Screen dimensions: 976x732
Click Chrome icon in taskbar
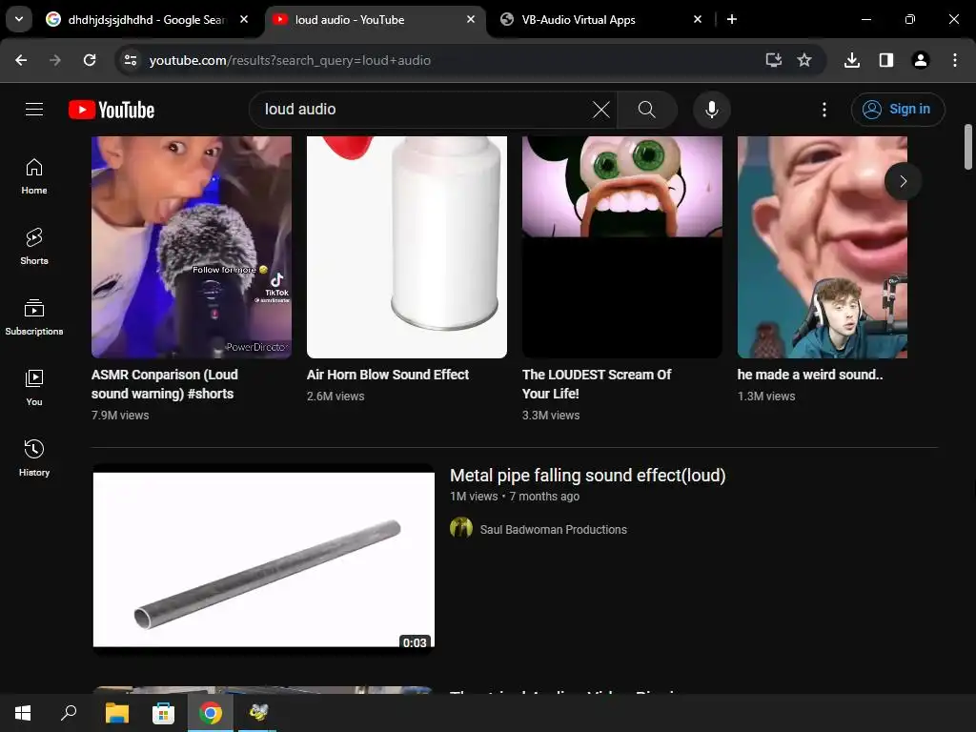(211, 713)
